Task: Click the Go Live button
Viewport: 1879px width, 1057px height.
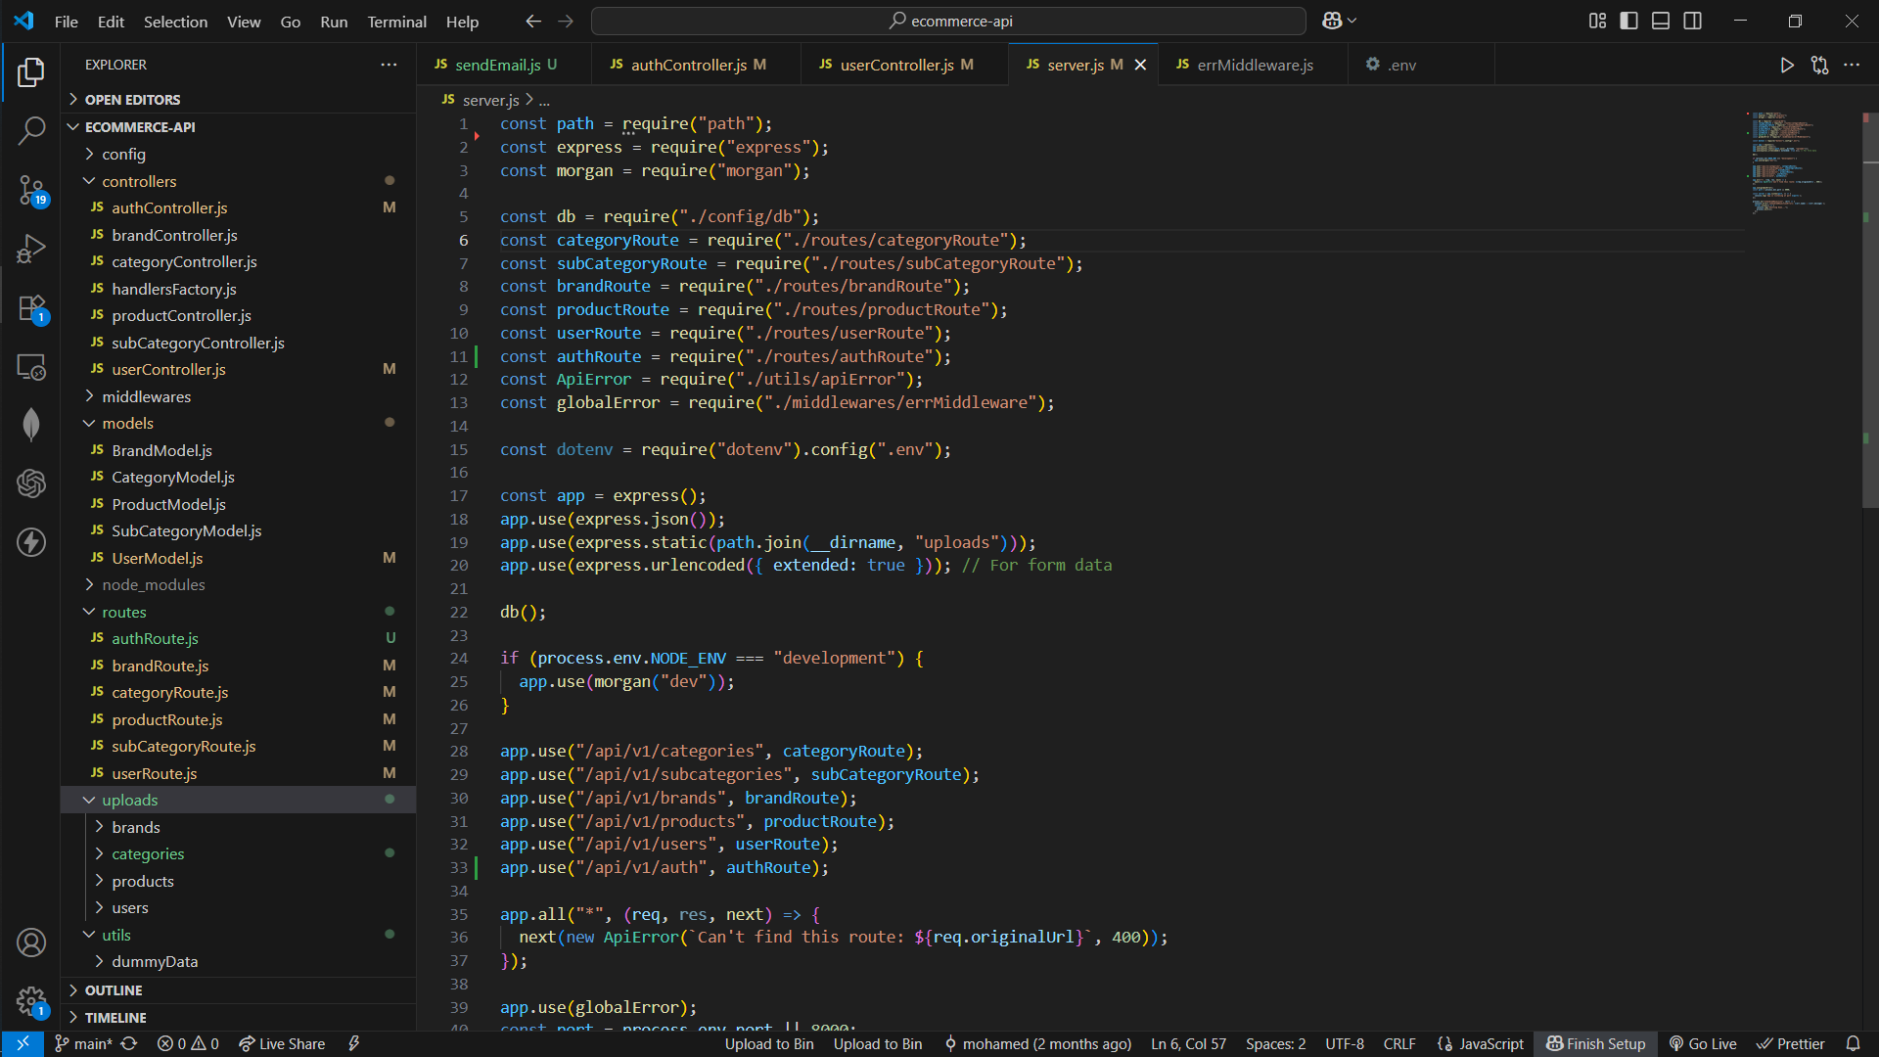Action: [x=1703, y=1044]
